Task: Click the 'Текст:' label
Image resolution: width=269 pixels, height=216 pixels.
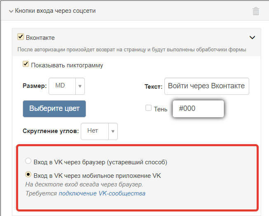Action: [x=154, y=87]
